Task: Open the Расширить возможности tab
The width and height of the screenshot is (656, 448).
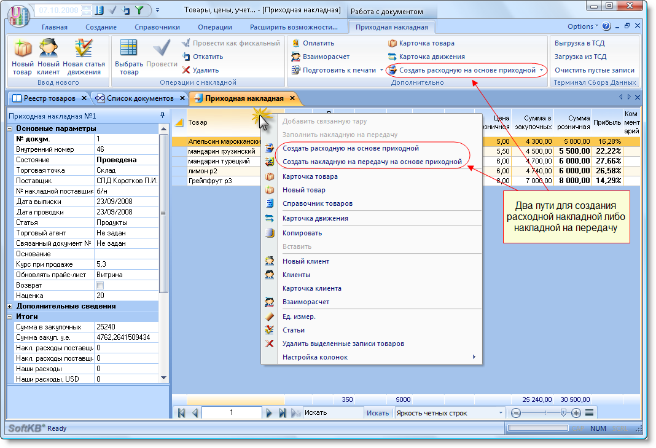Action: 294,27
